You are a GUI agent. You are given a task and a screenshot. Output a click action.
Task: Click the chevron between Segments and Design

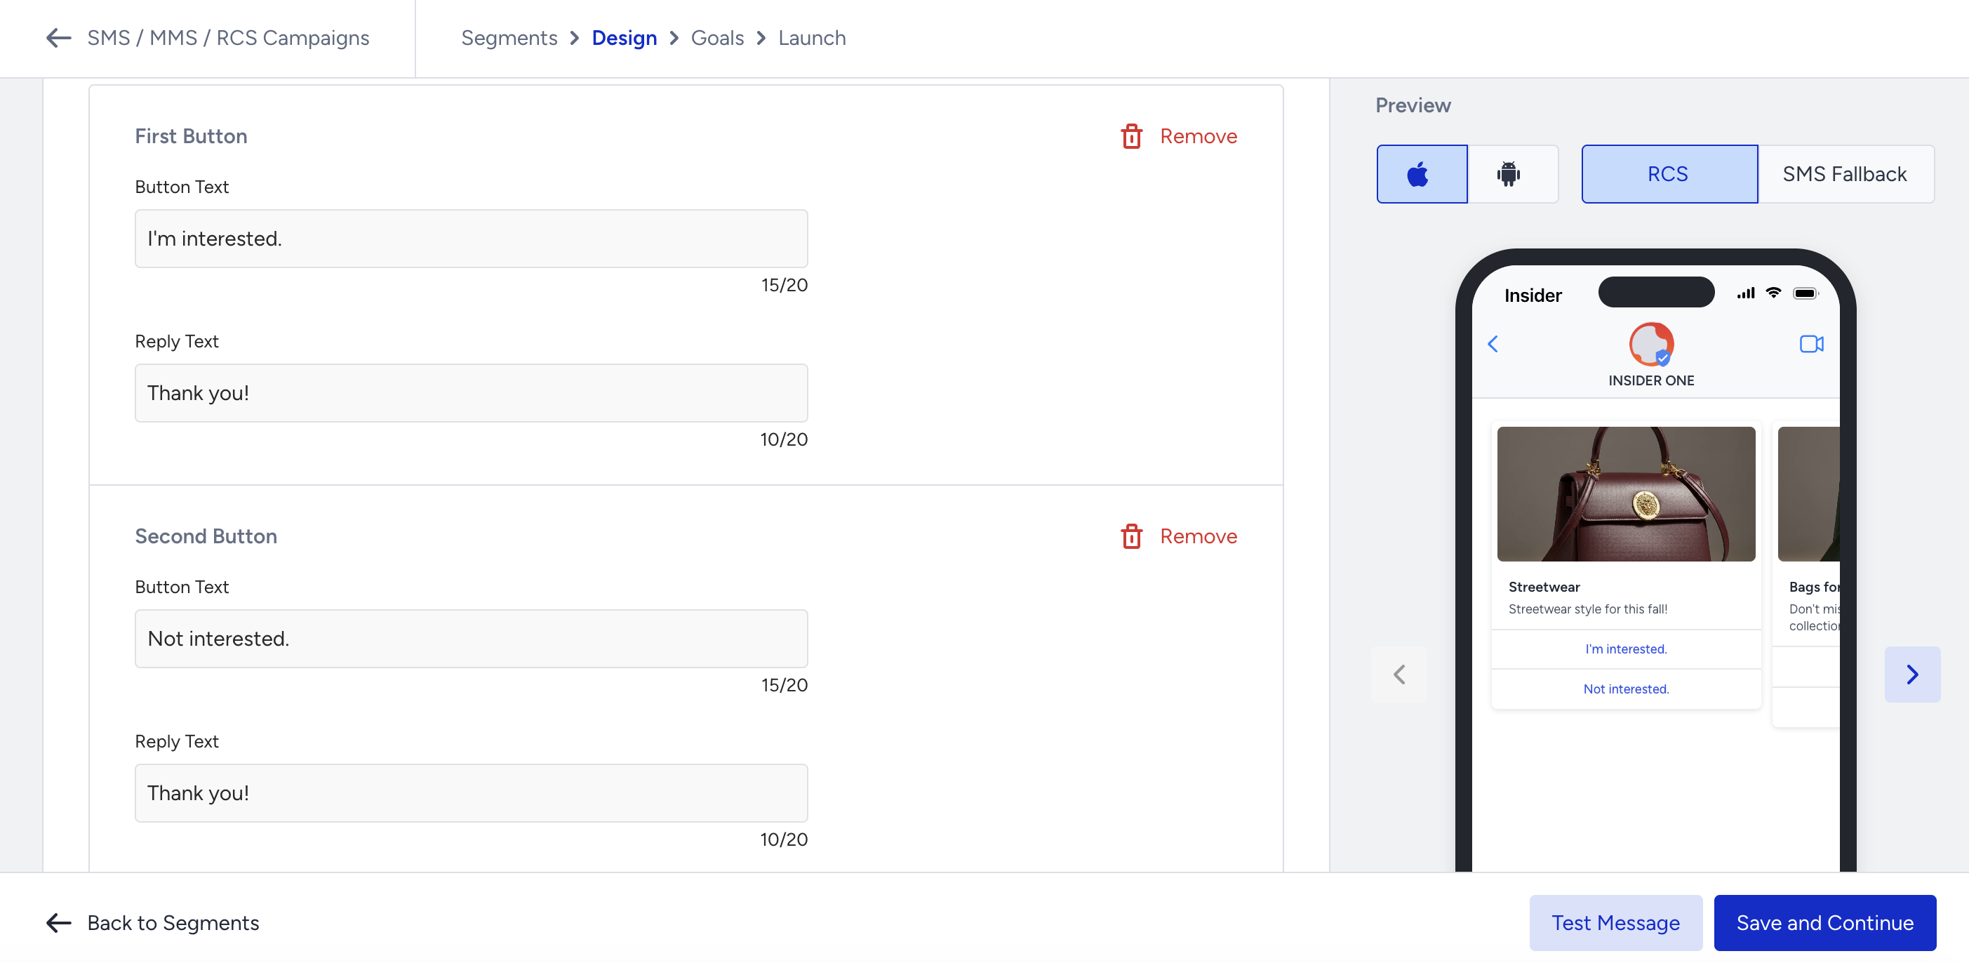pyautogui.click(x=575, y=37)
